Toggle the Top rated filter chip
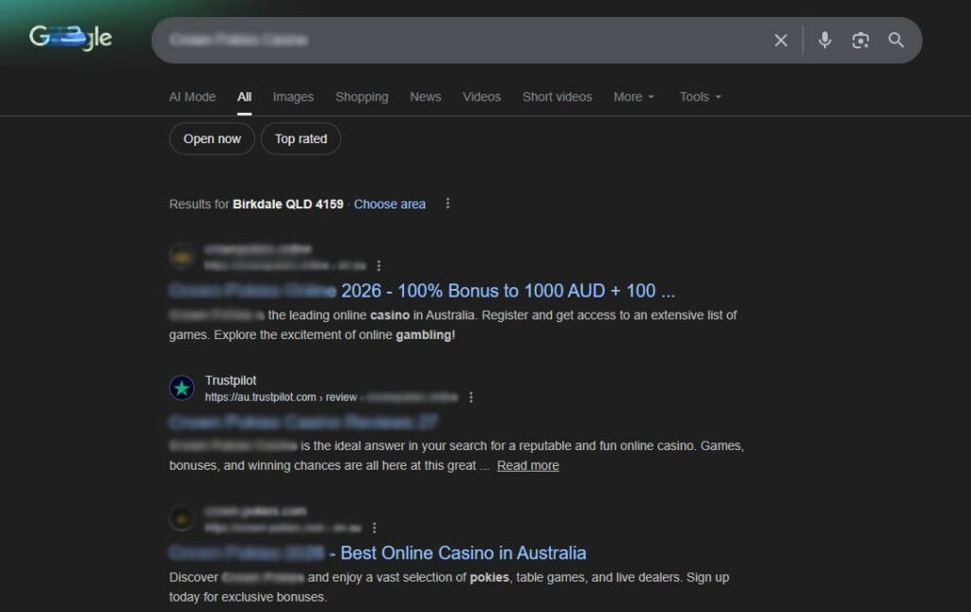 point(301,138)
